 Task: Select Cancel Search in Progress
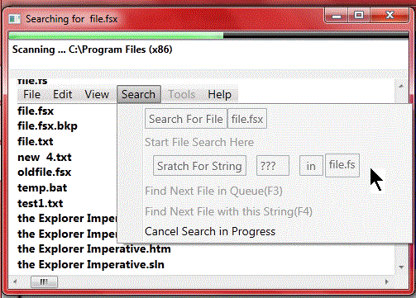pos(210,232)
